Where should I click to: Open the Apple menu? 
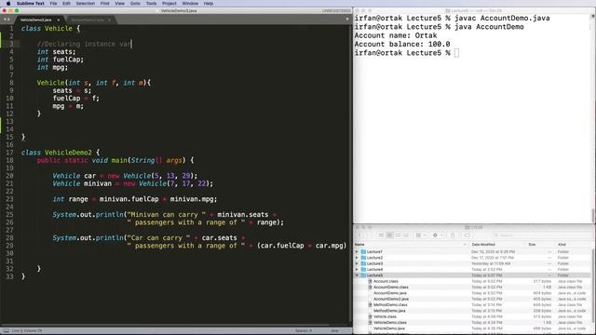coord(8,4)
